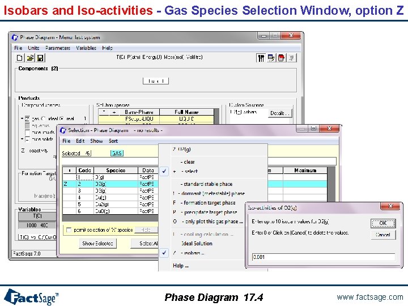Click the Details button under Custom Solutions
Viewport: 408px width, 306px height.
[280, 113]
